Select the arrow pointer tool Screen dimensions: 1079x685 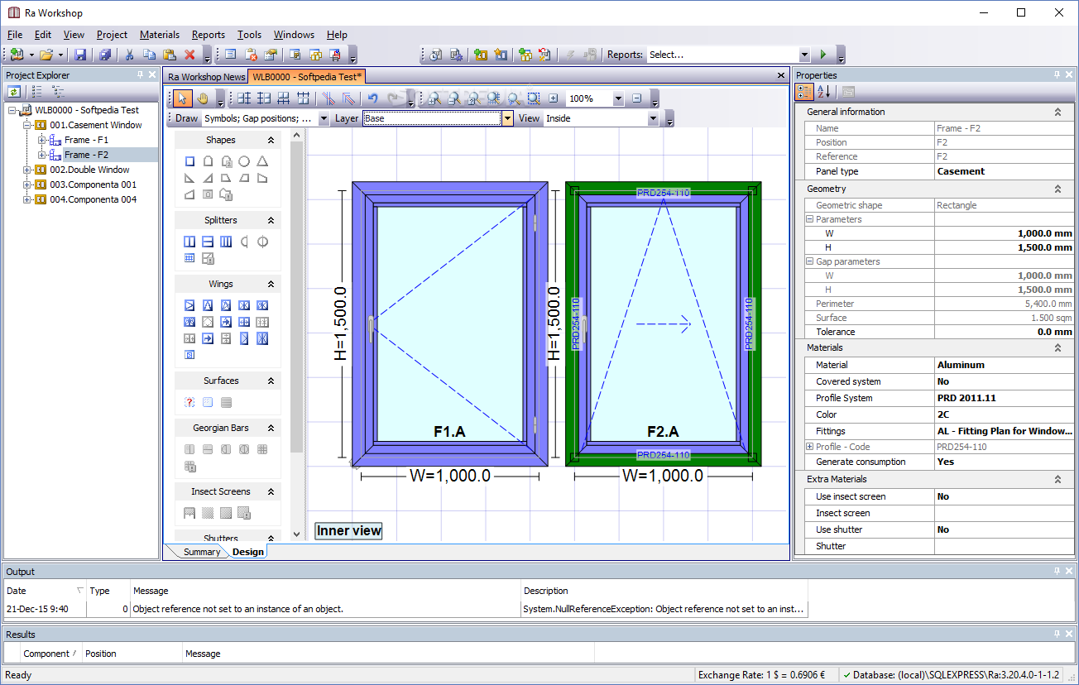click(x=184, y=98)
